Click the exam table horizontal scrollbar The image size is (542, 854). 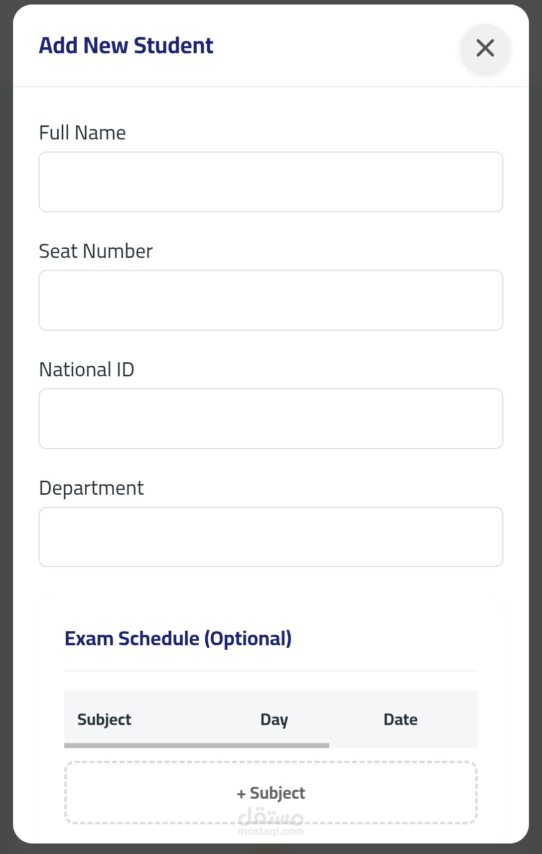[x=197, y=746]
